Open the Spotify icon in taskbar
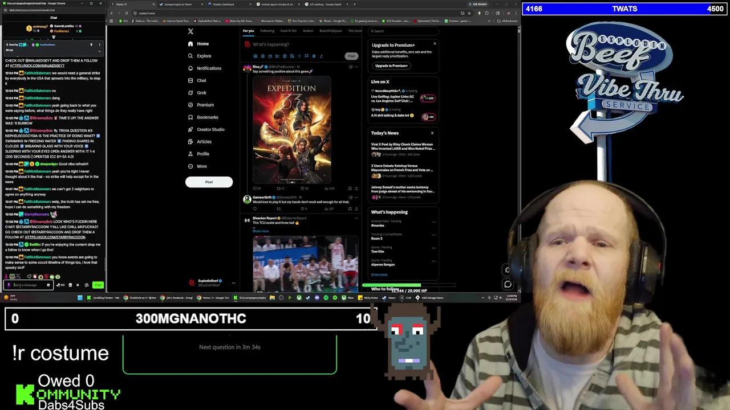This screenshot has width=730, height=410. pyautogui.click(x=326, y=297)
